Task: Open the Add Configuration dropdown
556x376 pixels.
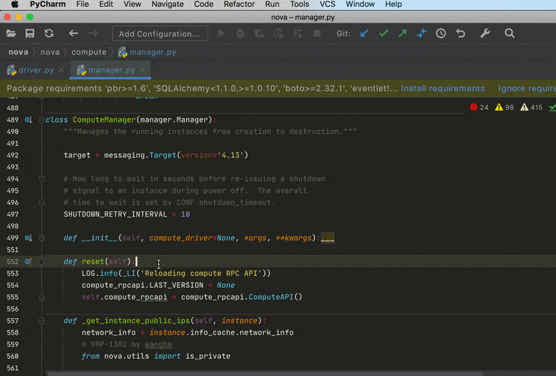Action: 160,34
